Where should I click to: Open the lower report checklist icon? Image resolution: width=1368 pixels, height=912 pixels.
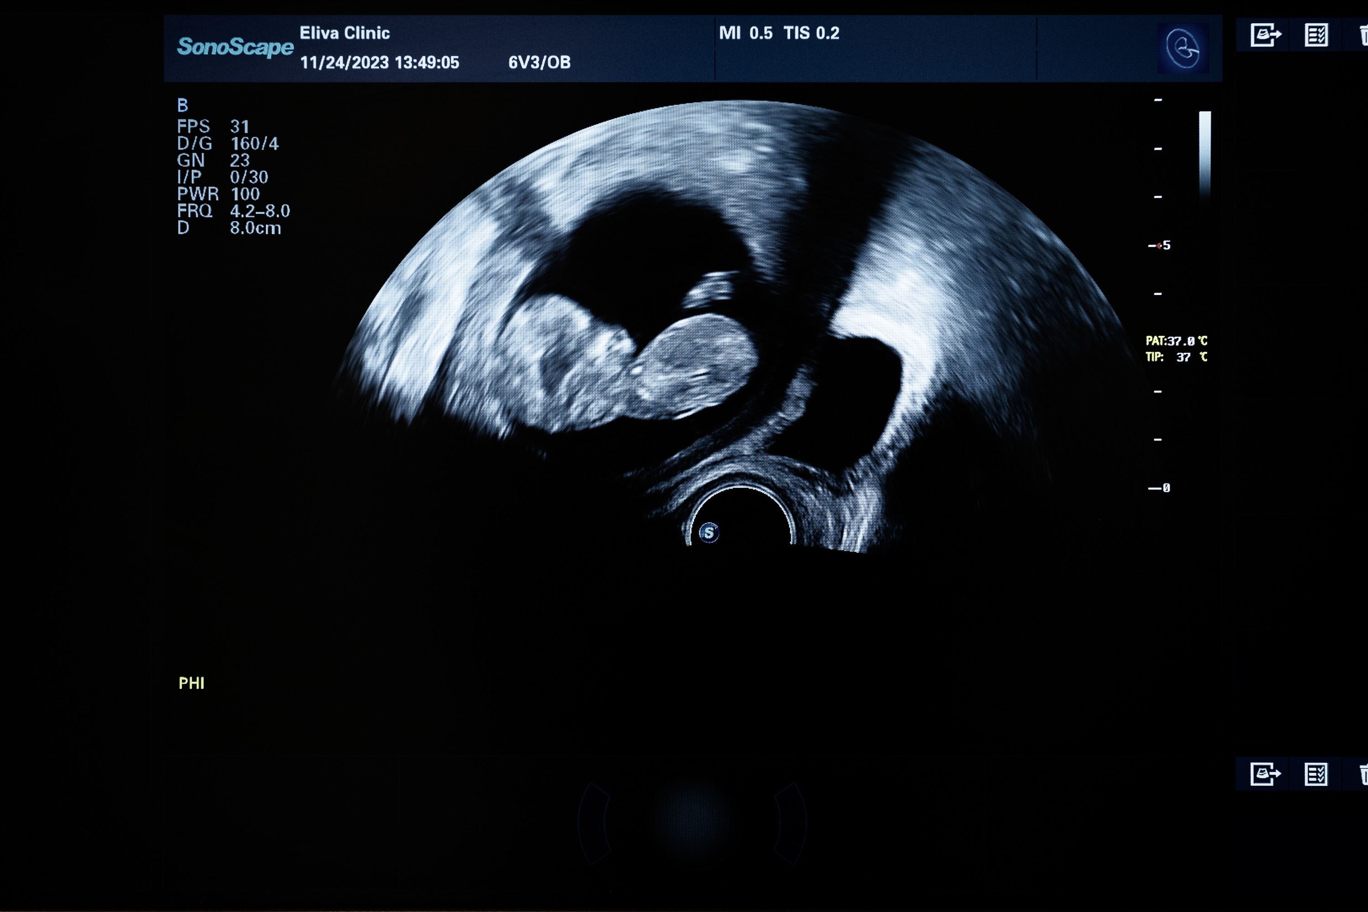pyautogui.click(x=1316, y=773)
